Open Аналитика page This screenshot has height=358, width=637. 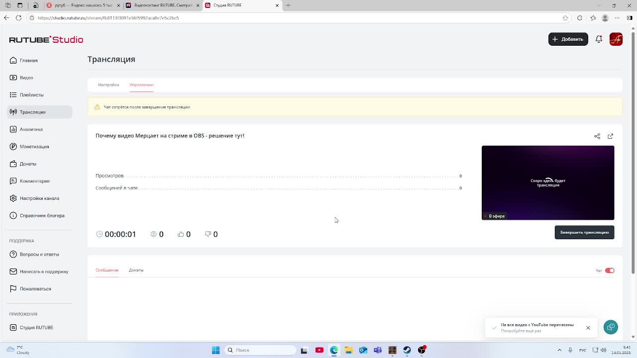pyautogui.click(x=31, y=129)
